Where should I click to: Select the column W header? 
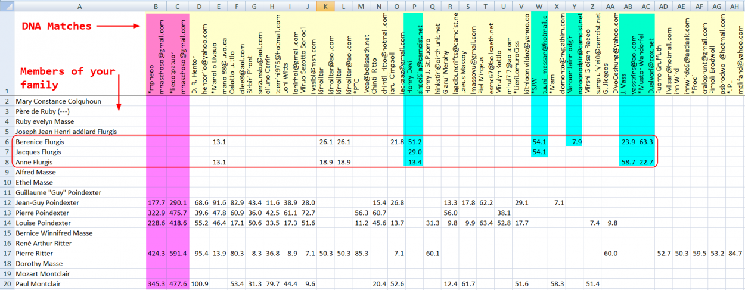point(539,5)
